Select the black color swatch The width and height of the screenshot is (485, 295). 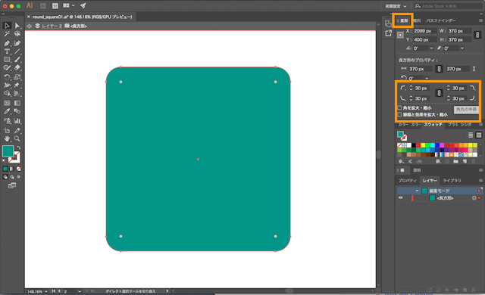coord(414,145)
